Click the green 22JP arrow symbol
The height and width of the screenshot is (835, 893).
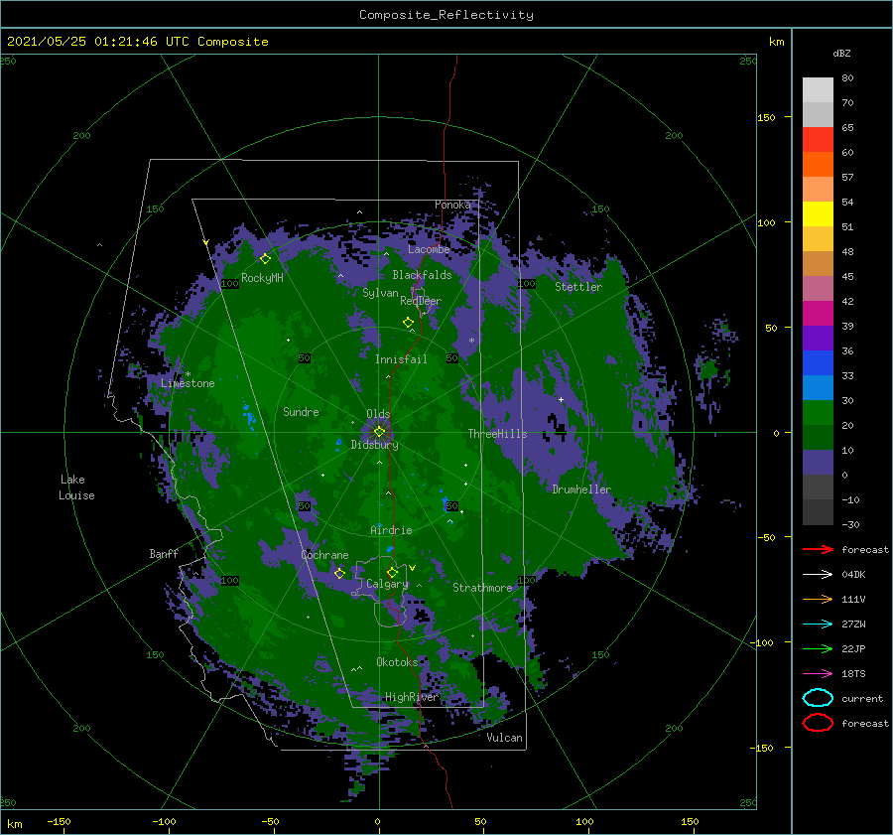(818, 648)
